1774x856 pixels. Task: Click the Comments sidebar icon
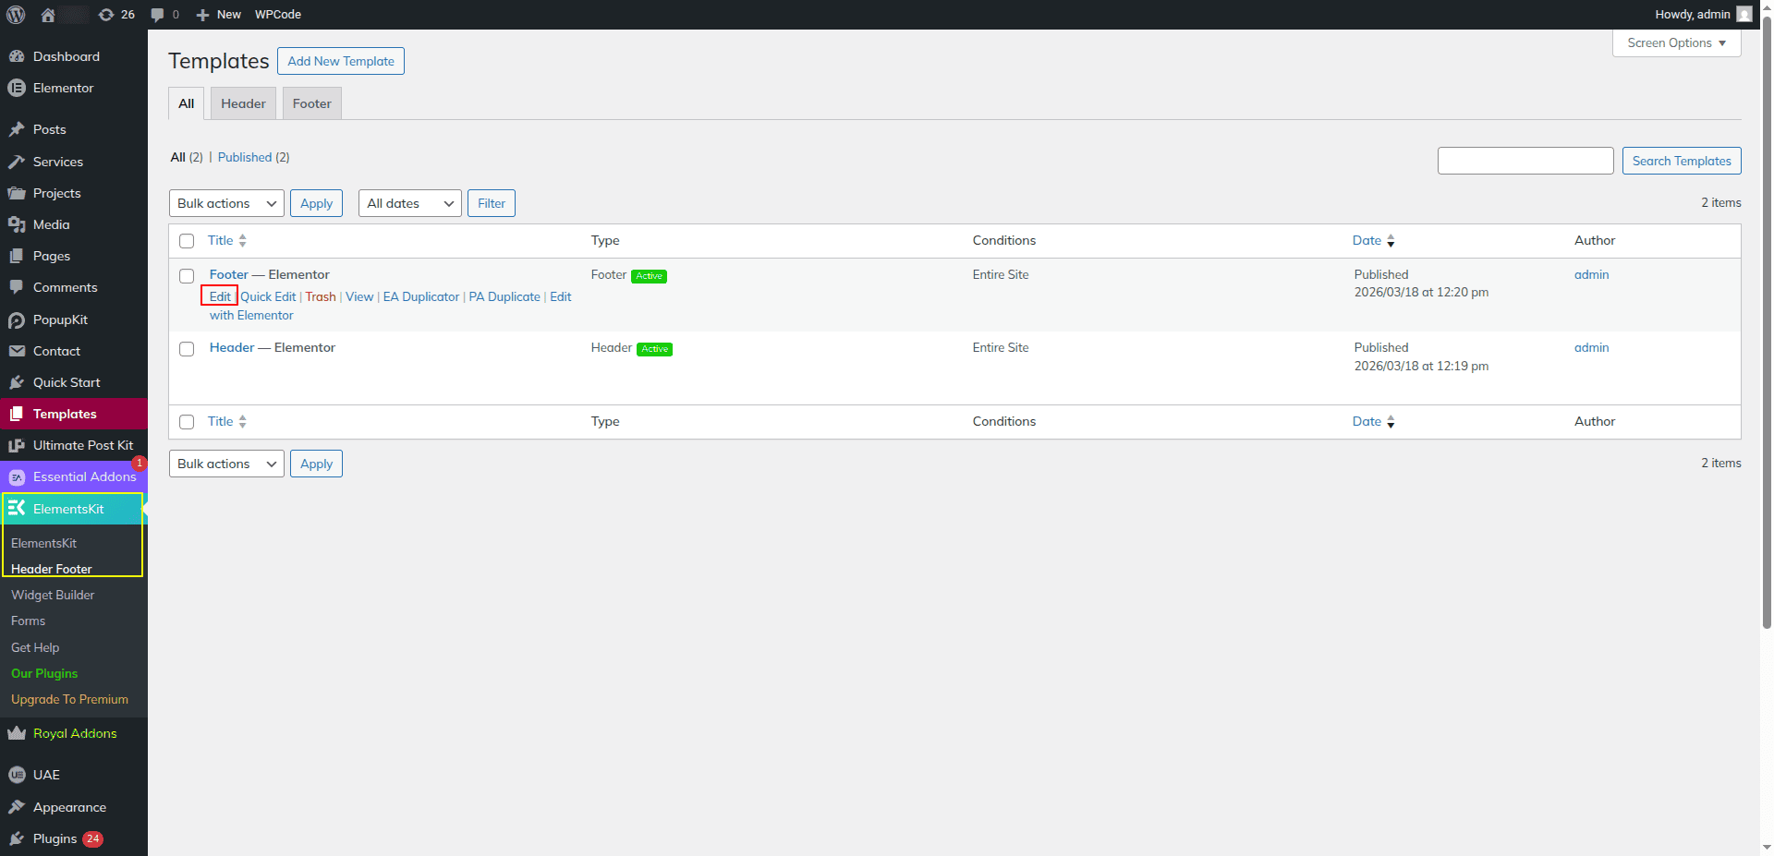[17, 287]
